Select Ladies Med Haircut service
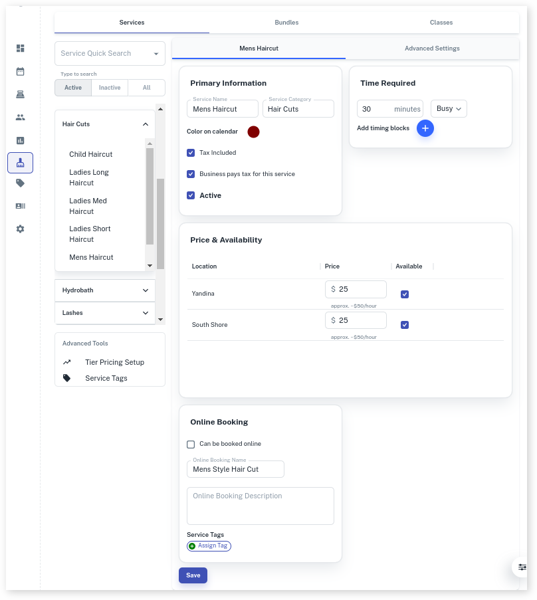 coord(88,206)
